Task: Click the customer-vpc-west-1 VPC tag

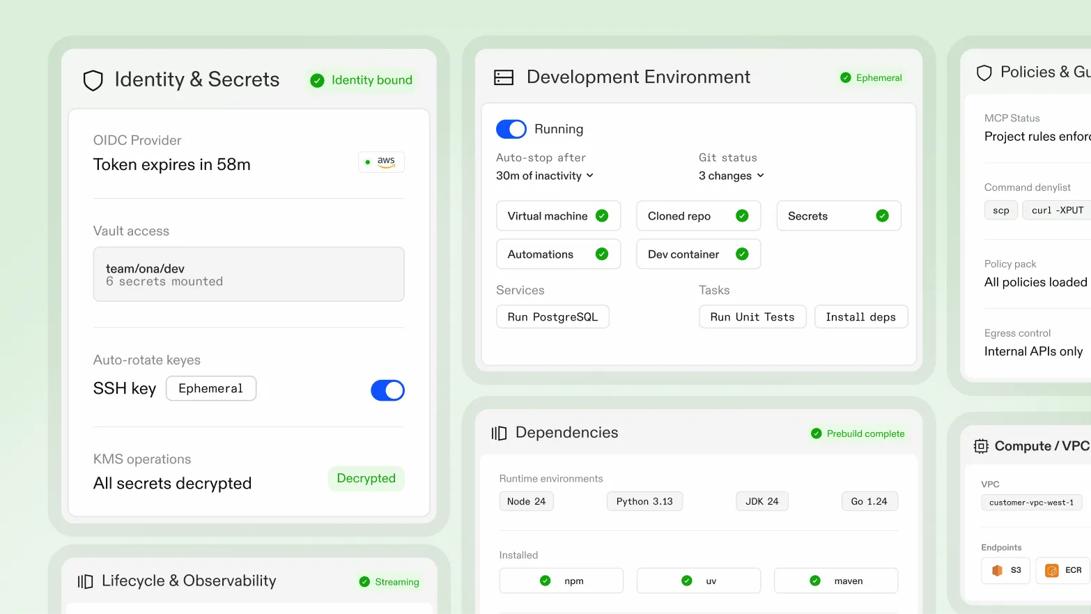Action: [1032, 502]
